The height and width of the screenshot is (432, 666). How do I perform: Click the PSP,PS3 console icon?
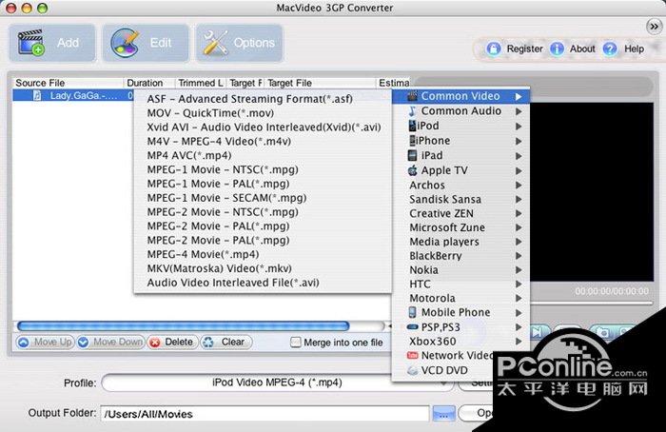[x=412, y=327]
